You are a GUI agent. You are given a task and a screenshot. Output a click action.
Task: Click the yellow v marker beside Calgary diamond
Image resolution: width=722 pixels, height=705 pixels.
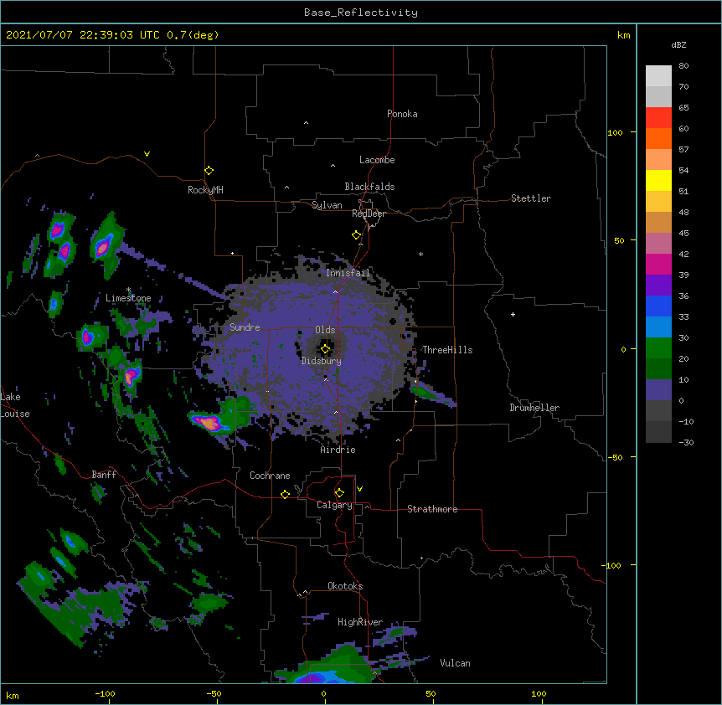point(359,489)
